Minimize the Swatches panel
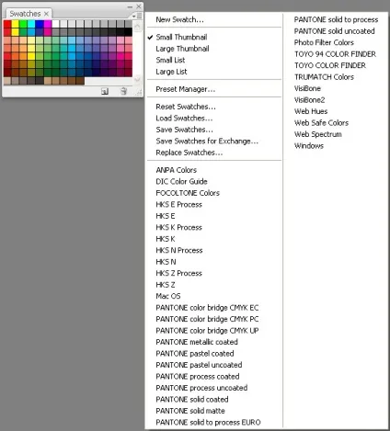Viewport: 390px width, 431px height. pyautogui.click(x=130, y=6)
